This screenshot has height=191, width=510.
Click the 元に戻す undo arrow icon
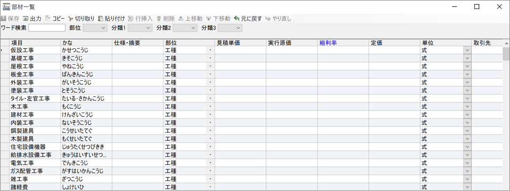(236, 18)
